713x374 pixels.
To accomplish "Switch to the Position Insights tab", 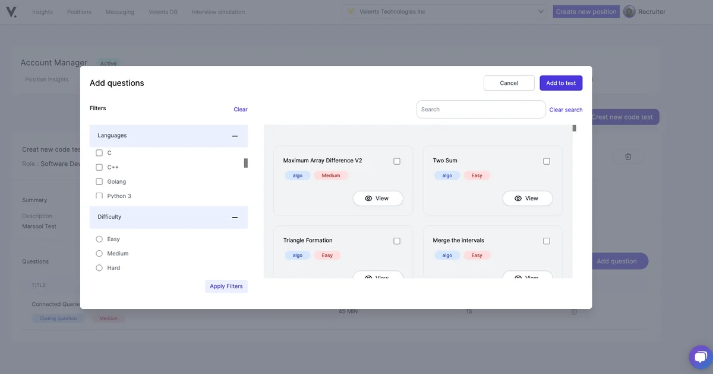I will [47, 79].
